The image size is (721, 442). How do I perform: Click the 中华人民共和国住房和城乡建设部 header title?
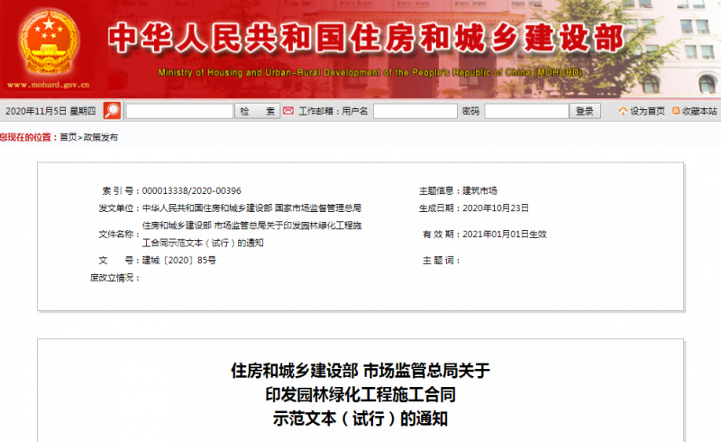tap(365, 38)
